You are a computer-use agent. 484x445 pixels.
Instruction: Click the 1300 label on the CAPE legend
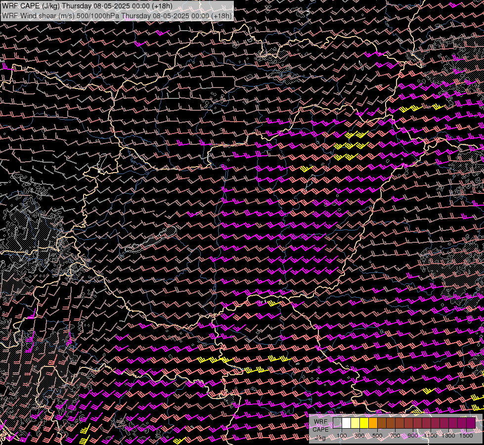pos(448,436)
